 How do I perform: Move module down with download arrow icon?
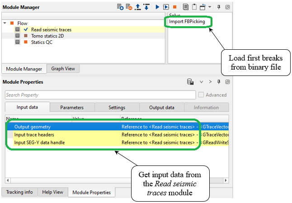click(x=146, y=7)
